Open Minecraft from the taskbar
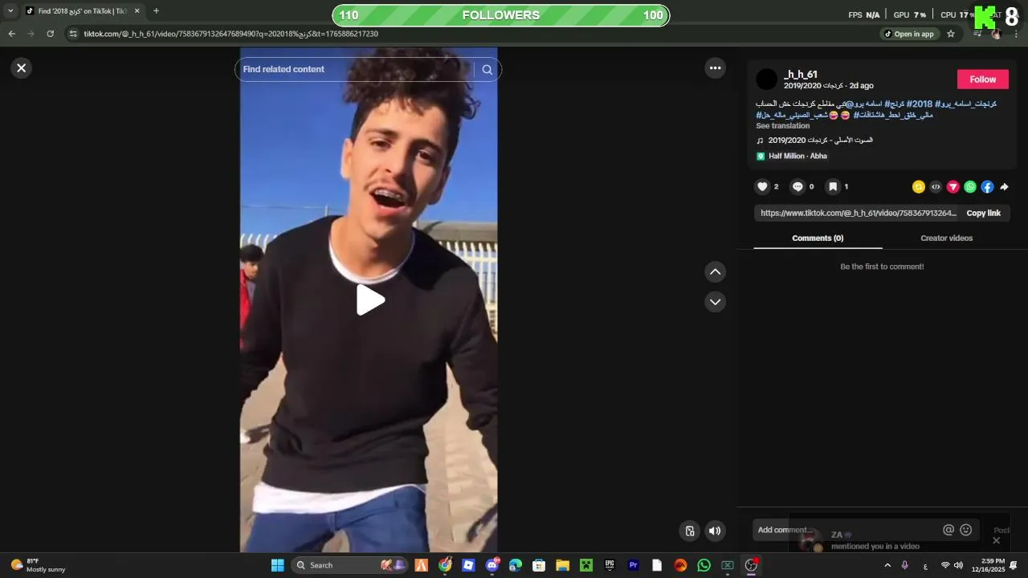The image size is (1028, 578). pyautogui.click(x=586, y=565)
